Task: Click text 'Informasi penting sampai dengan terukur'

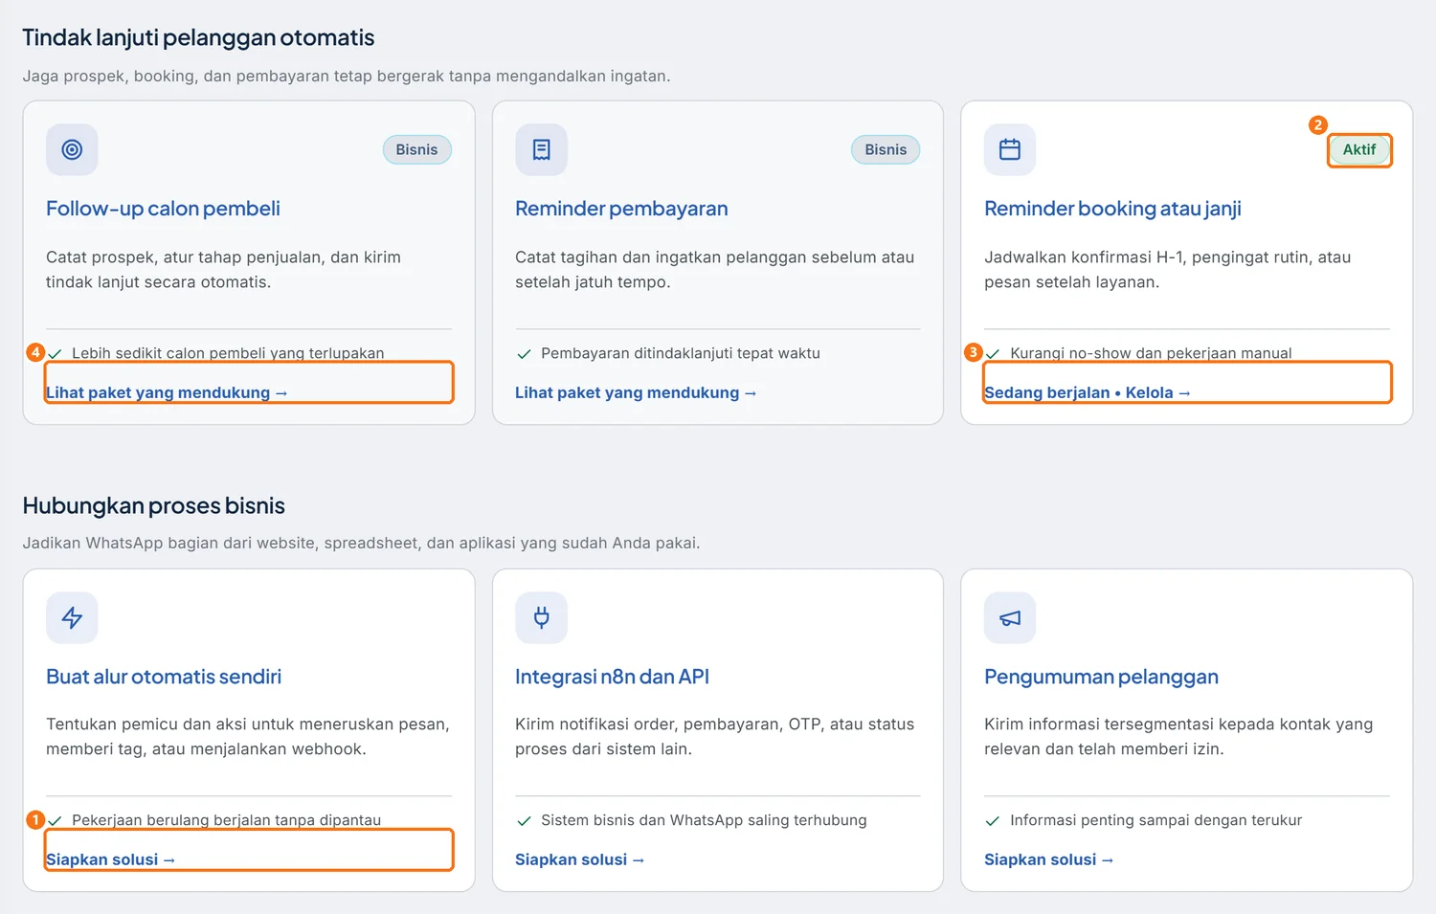Action: coord(1156,820)
